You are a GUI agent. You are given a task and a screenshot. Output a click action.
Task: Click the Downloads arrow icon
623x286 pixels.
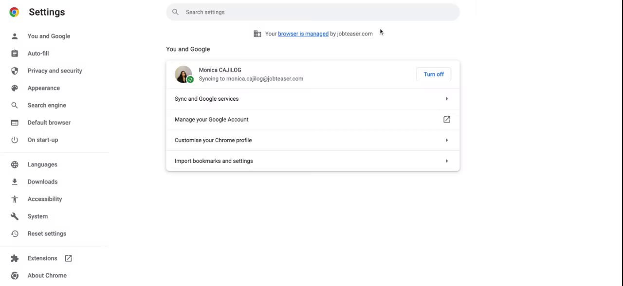click(x=15, y=182)
